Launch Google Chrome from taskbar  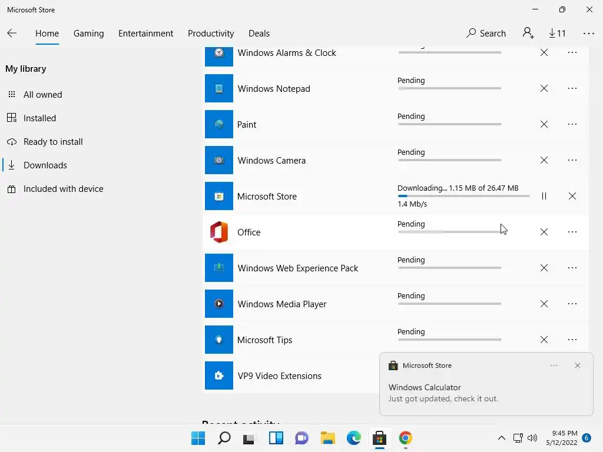pyautogui.click(x=405, y=438)
